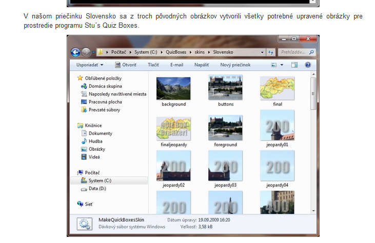Expand arrow between skins and Slovensko
375x243 pixels.
209,52
